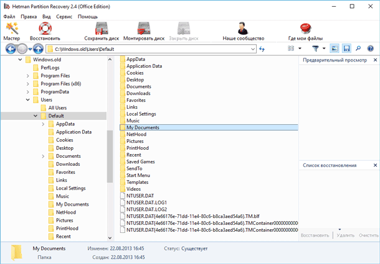Select Saved Games folder in file list
Screen dimensions: 380x264
tap(138, 162)
